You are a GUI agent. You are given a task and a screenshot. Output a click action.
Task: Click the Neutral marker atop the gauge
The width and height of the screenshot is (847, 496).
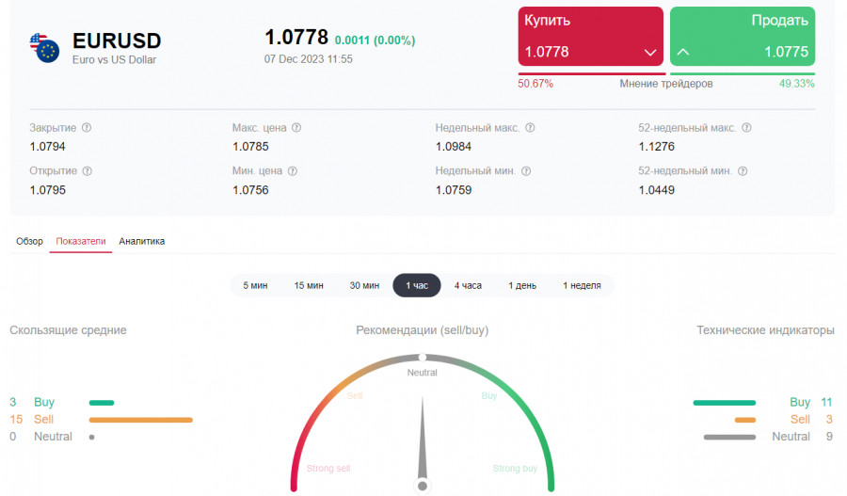point(423,357)
